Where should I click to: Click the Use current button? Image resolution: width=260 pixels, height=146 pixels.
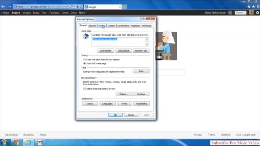click(x=106, y=51)
